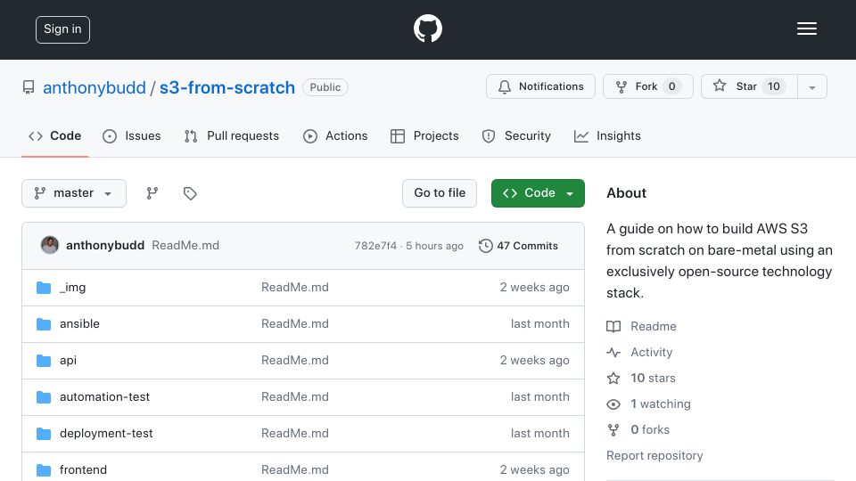Click the _img folder icon
This screenshot has width=856, height=481.
click(44, 288)
